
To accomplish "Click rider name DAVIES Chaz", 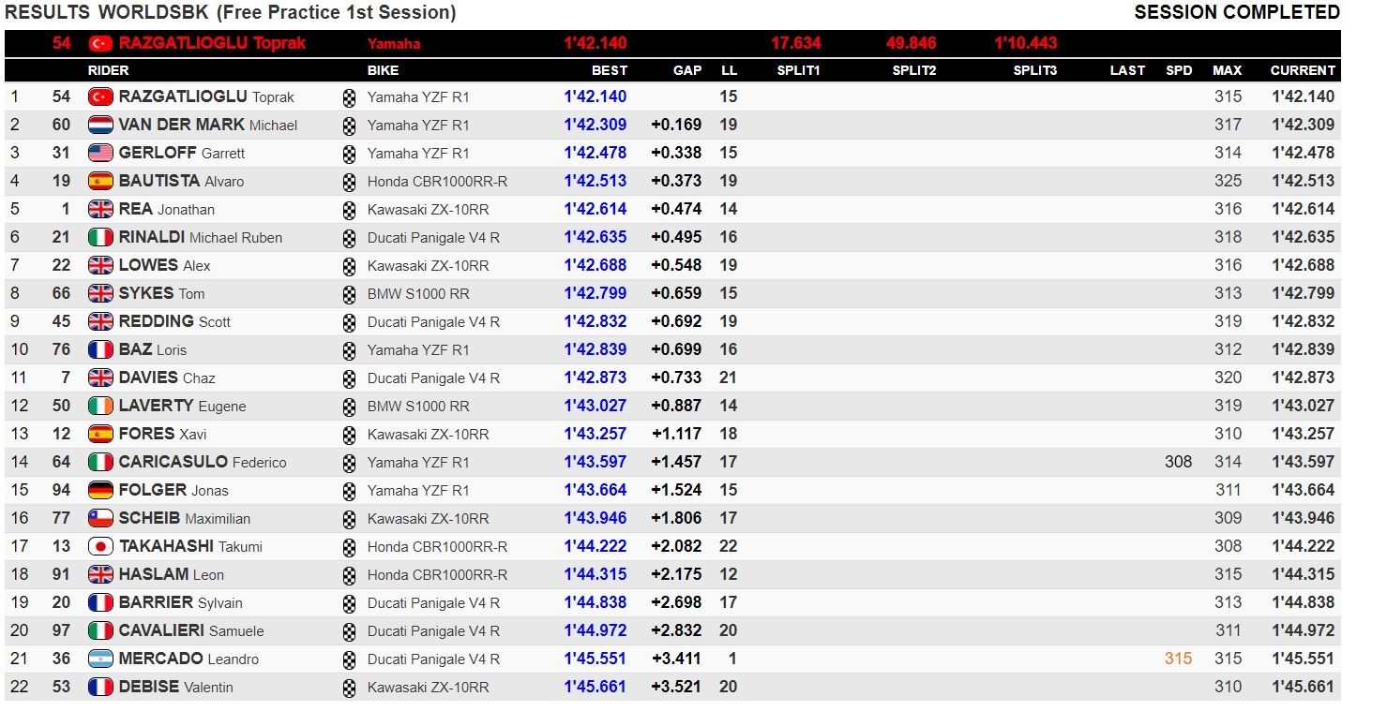I will 167,378.
